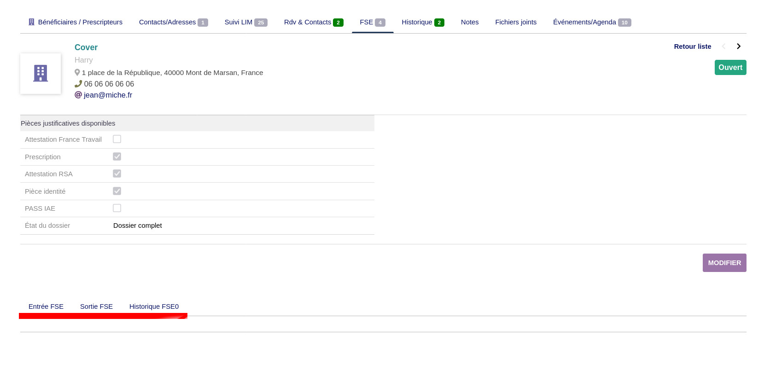Click the MODIFIER button
Viewport: 764px width, 370px height.
tap(724, 263)
